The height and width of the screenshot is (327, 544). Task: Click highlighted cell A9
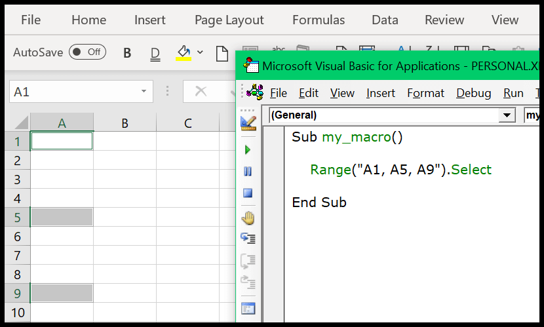62,293
